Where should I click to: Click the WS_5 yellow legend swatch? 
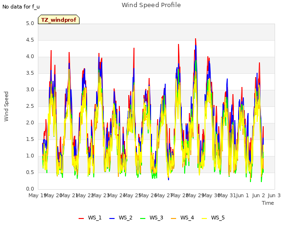pos(204,218)
